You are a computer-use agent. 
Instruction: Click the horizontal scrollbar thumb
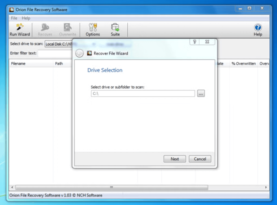112,187
